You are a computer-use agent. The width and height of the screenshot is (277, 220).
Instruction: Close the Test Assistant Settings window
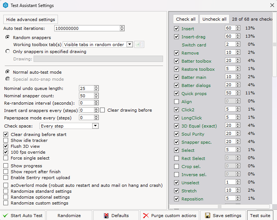[272, 5]
